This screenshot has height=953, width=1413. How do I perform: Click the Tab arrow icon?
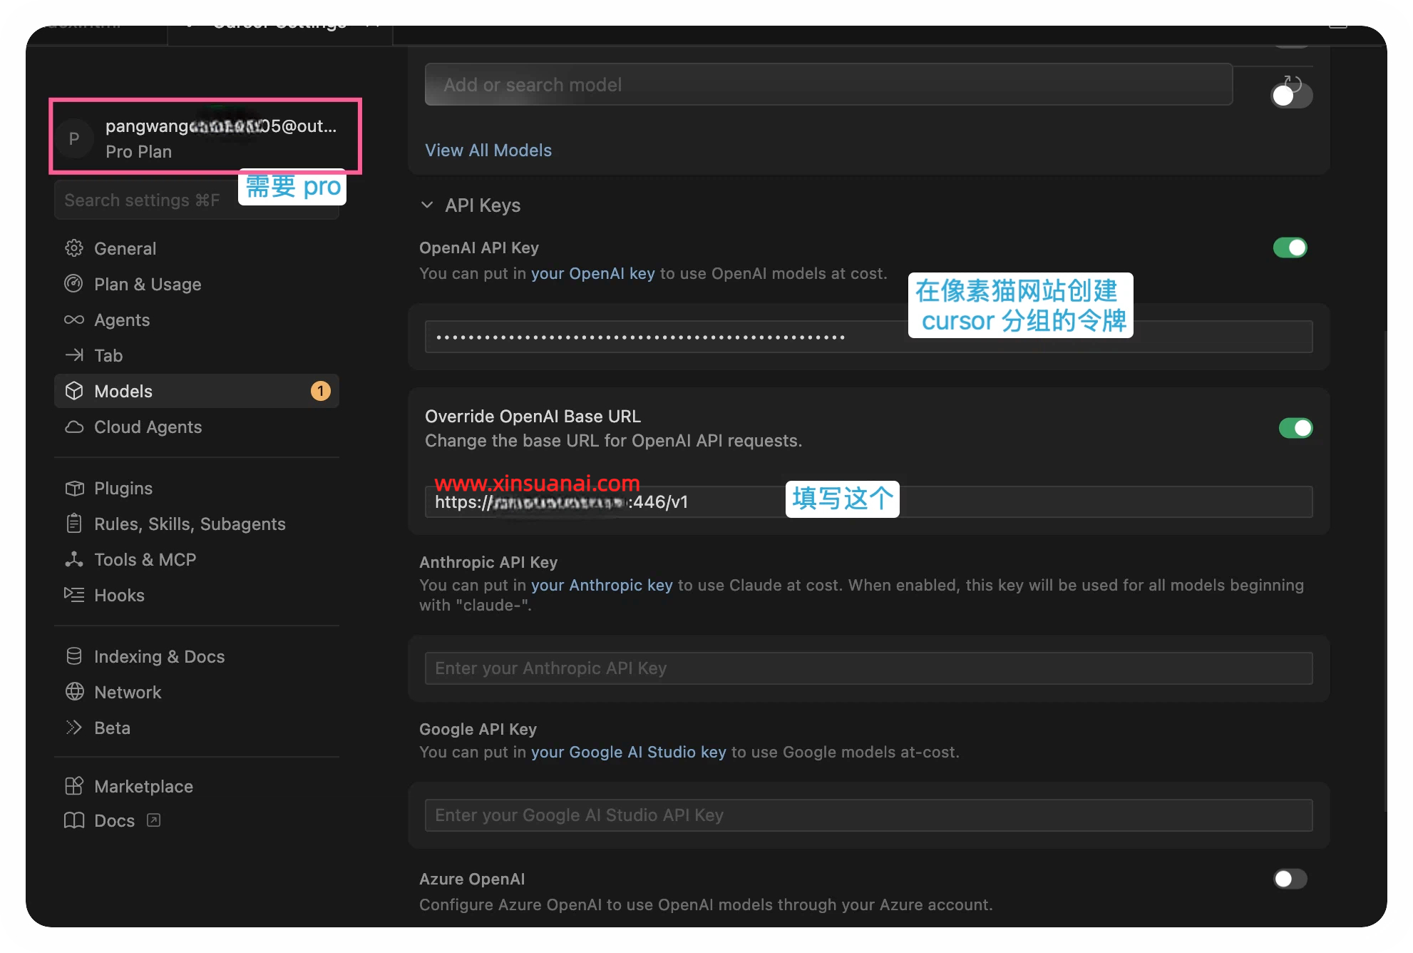coord(74,355)
